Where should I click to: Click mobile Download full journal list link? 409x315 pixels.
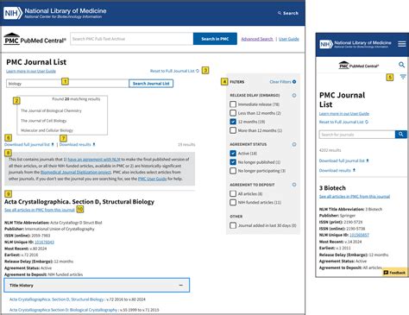[342, 161]
